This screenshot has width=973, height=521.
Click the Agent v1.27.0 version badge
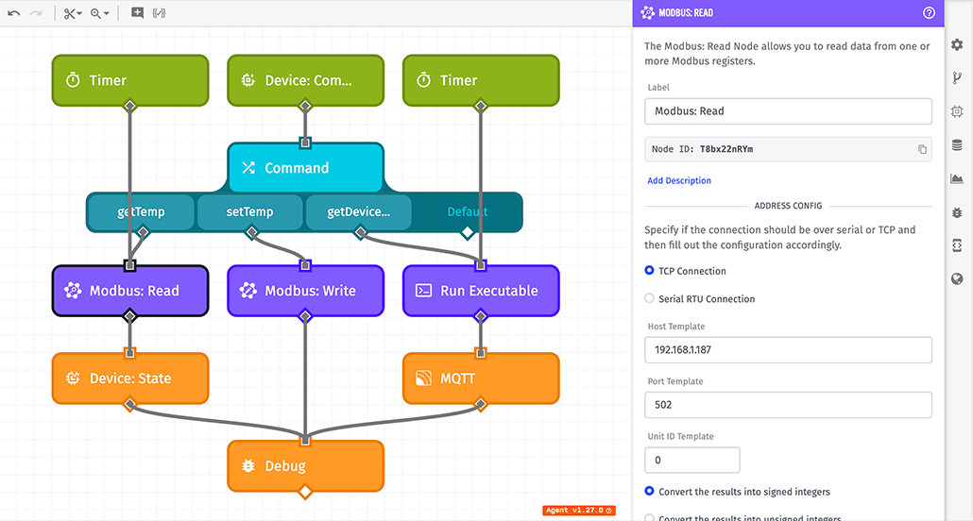(x=579, y=511)
